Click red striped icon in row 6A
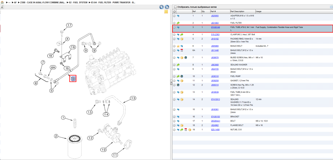Viewport: 333px width, 160px height. 182,51
